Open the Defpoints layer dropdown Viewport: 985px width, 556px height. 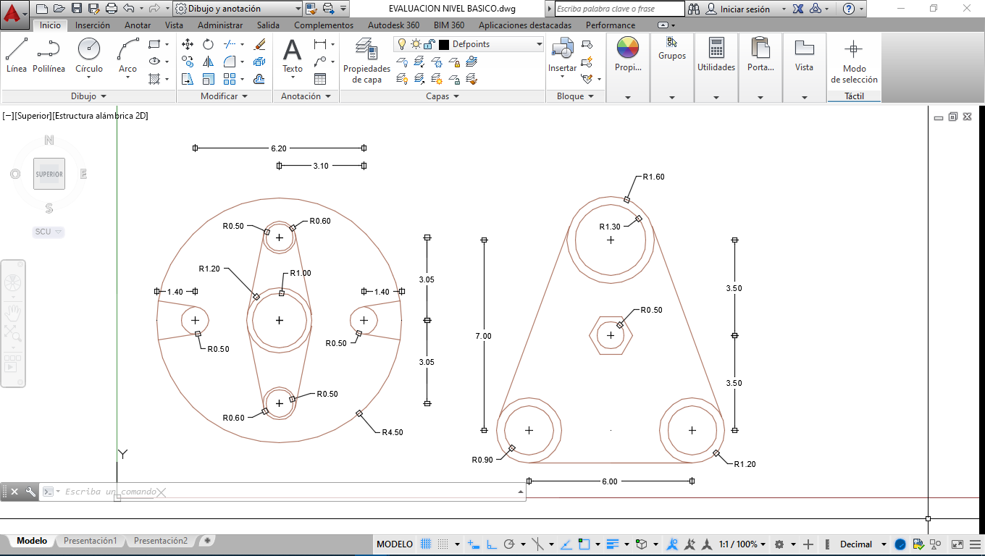[539, 44]
